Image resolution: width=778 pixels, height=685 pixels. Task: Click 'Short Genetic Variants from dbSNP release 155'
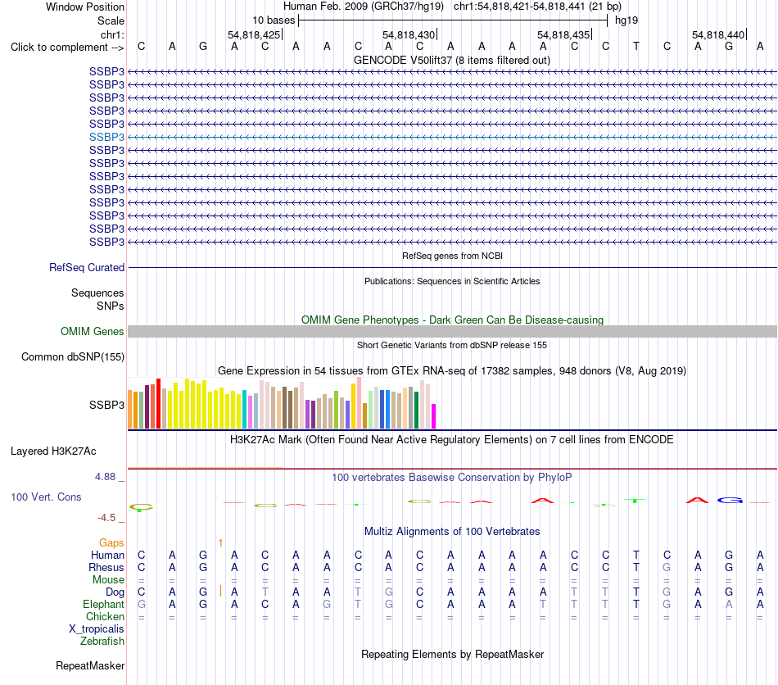point(452,345)
